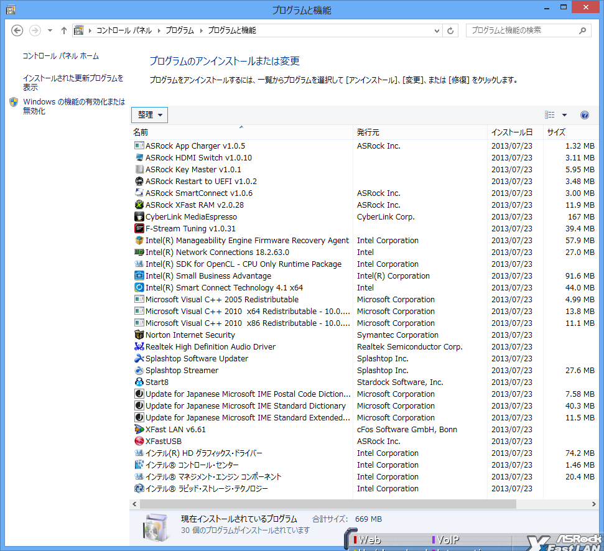Sort by インストール日 column header
The image size is (604, 551).
coord(516,132)
